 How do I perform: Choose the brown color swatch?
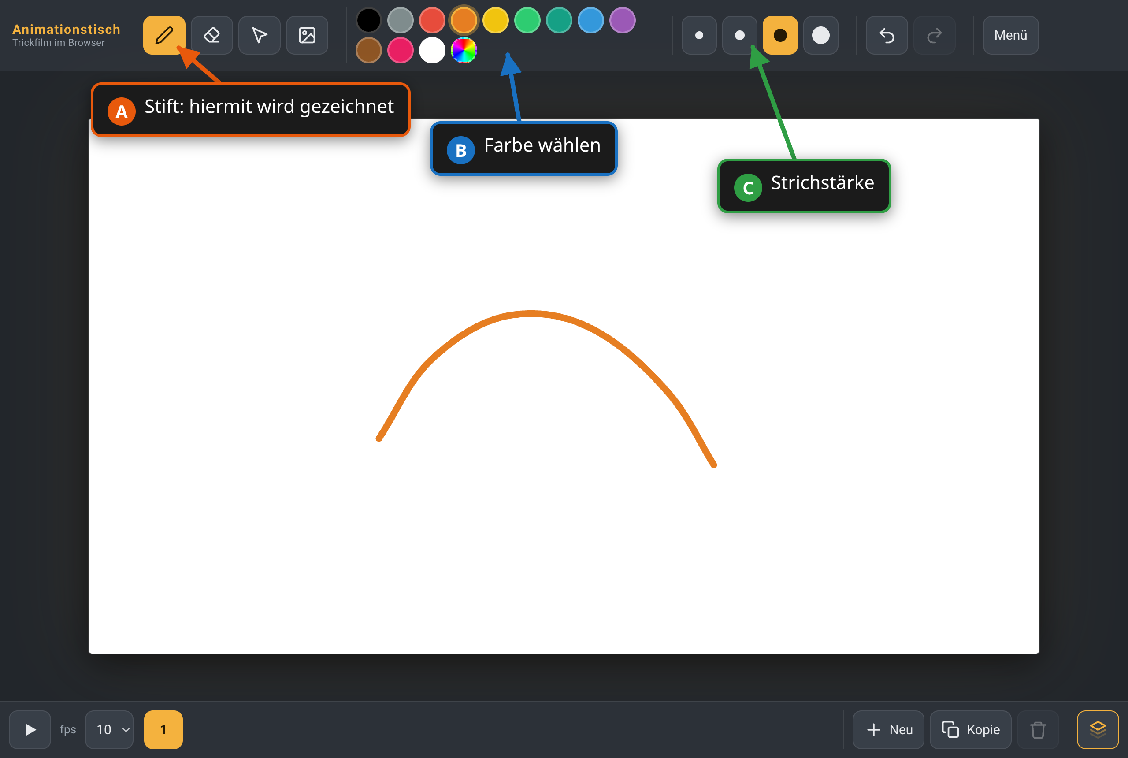(369, 50)
